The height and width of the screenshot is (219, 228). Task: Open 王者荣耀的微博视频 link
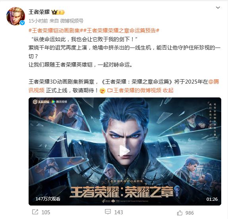[137, 90]
